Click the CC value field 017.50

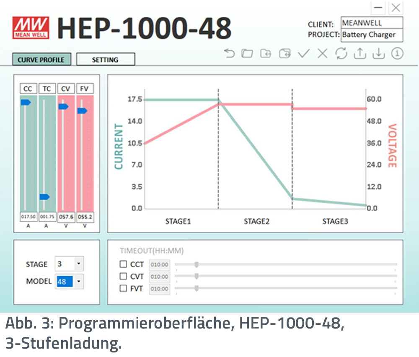click(28, 217)
